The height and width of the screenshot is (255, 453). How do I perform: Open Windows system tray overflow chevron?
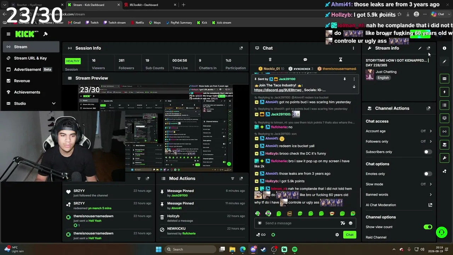[394, 249]
